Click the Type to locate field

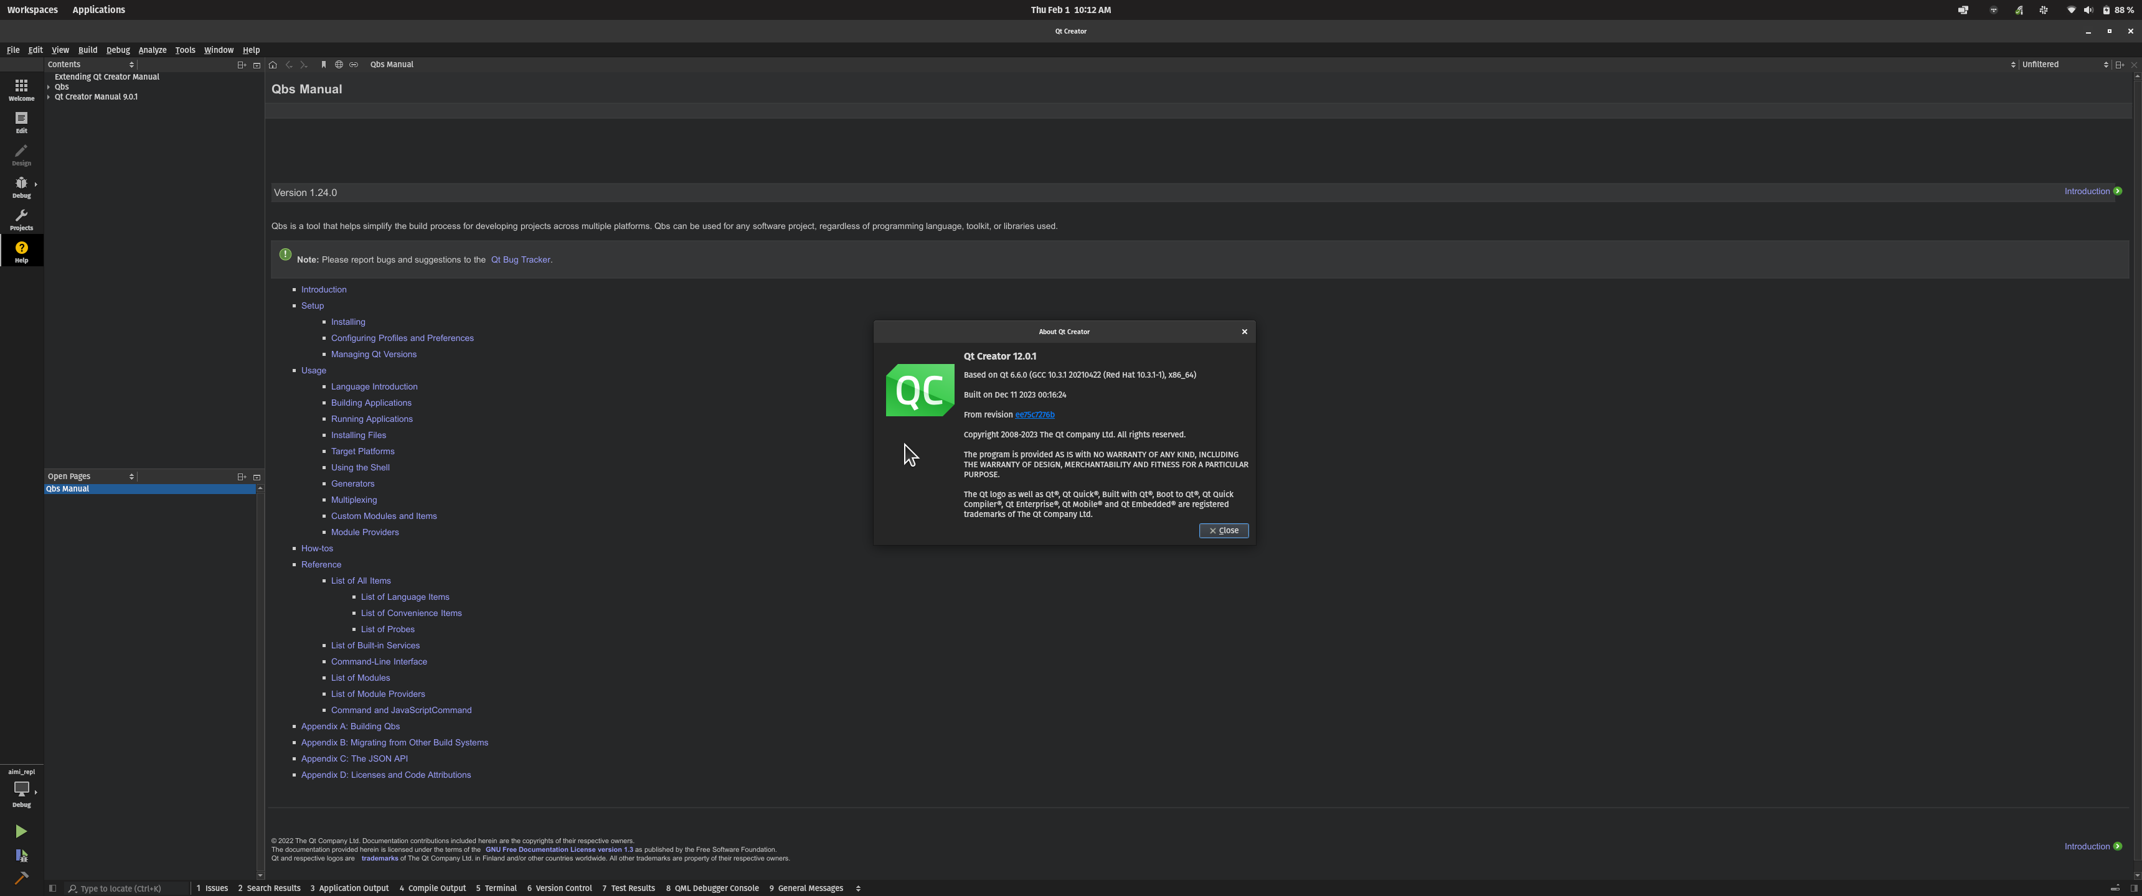point(127,888)
